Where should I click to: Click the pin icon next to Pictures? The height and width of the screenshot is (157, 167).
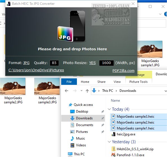point(102,132)
